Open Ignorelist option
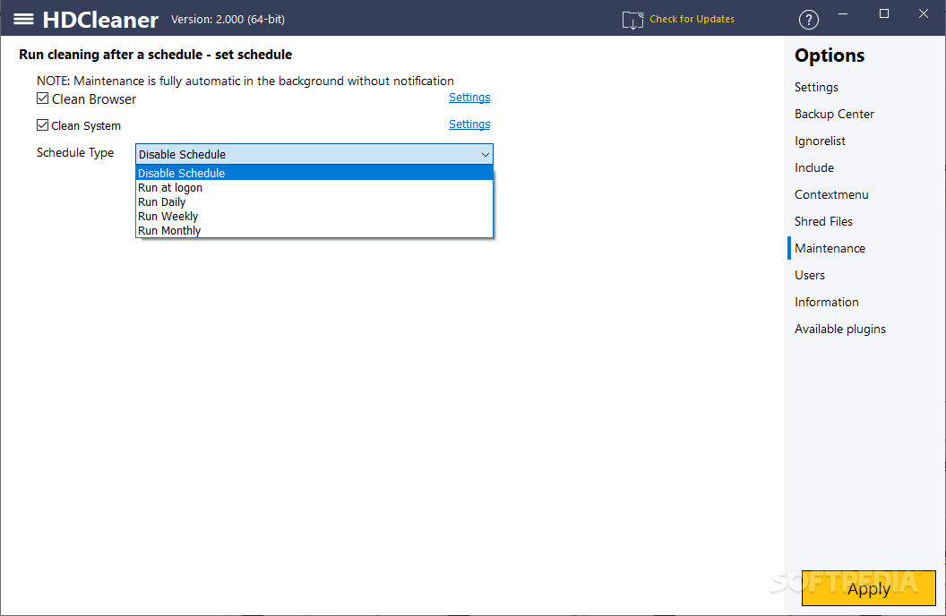This screenshot has height=616, width=946. pyautogui.click(x=820, y=141)
